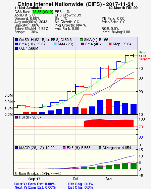
Task: Click the EPS Growth: 0% text
Action: 68,15
